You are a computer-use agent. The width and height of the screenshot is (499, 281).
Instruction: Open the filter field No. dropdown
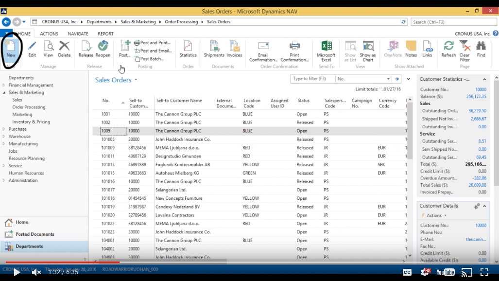(x=388, y=79)
